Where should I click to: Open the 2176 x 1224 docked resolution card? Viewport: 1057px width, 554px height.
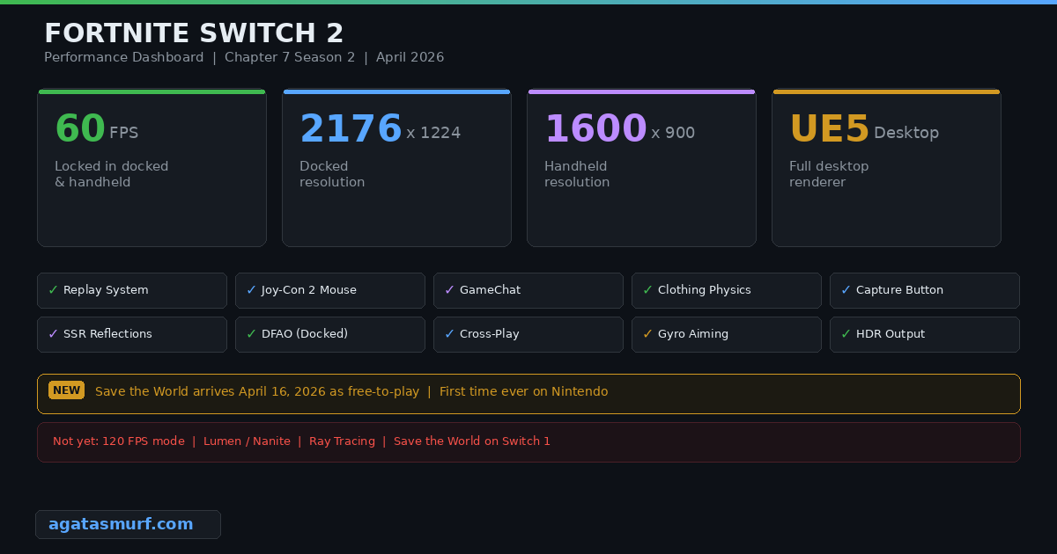[x=396, y=168]
